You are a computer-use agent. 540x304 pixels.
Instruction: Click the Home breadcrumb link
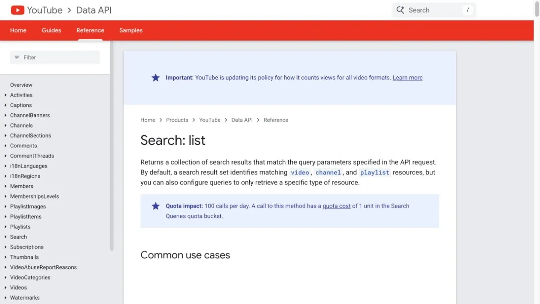point(148,120)
